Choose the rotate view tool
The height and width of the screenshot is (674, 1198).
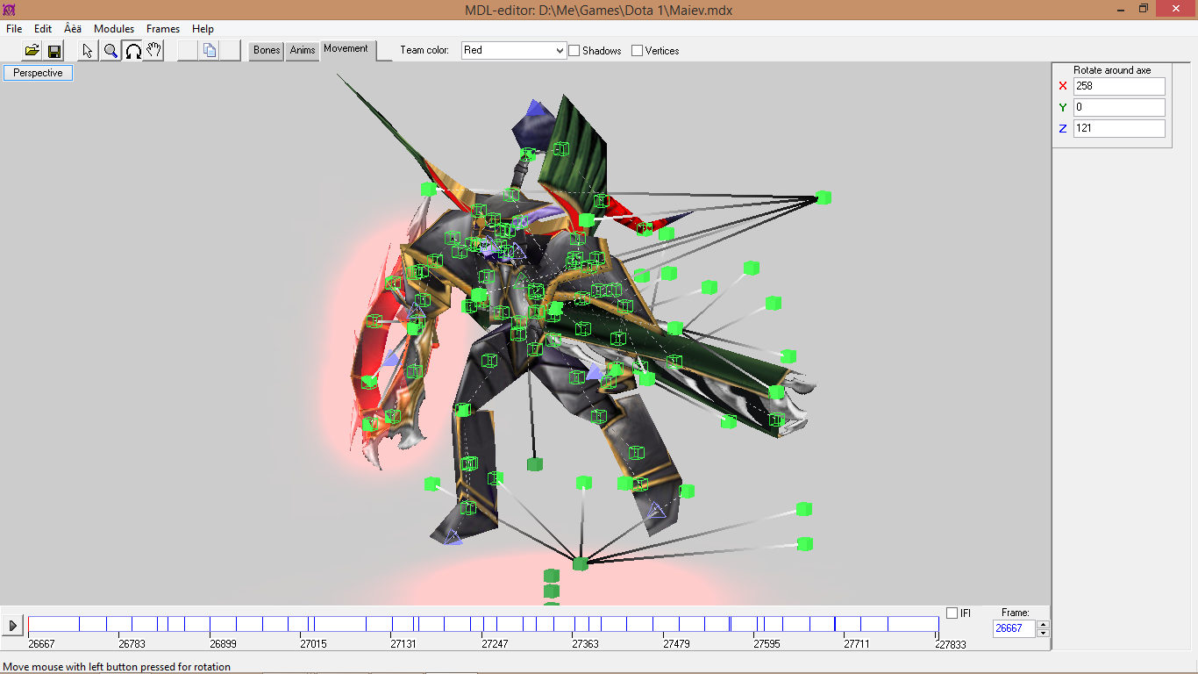132,51
